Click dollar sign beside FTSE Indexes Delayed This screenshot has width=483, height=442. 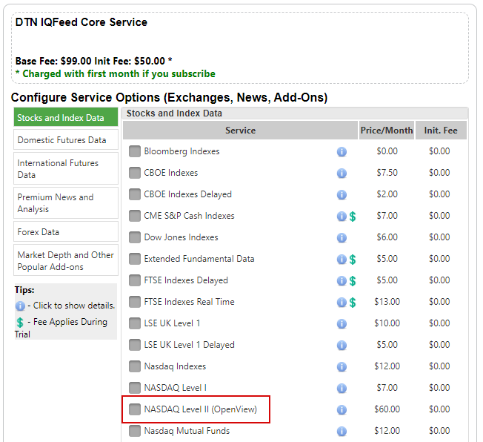pos(353,281)
